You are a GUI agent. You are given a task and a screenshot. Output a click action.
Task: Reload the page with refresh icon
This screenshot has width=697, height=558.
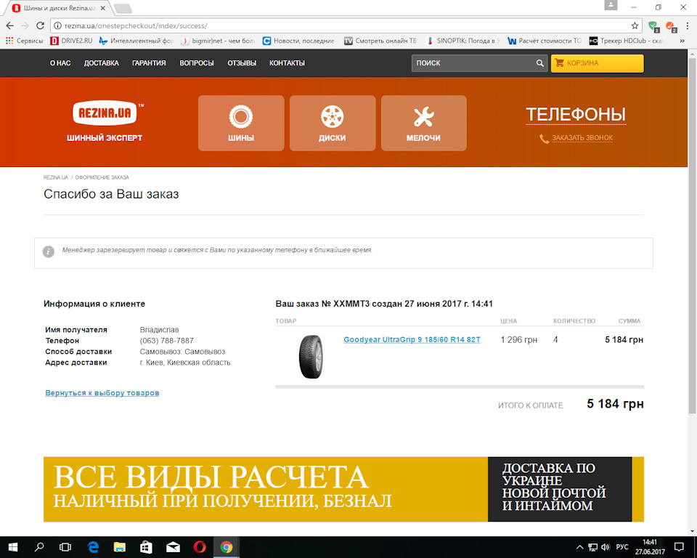click(40, 26)
